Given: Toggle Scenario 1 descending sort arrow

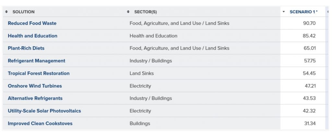Looking at the screenshot, I should coord(284,12).
